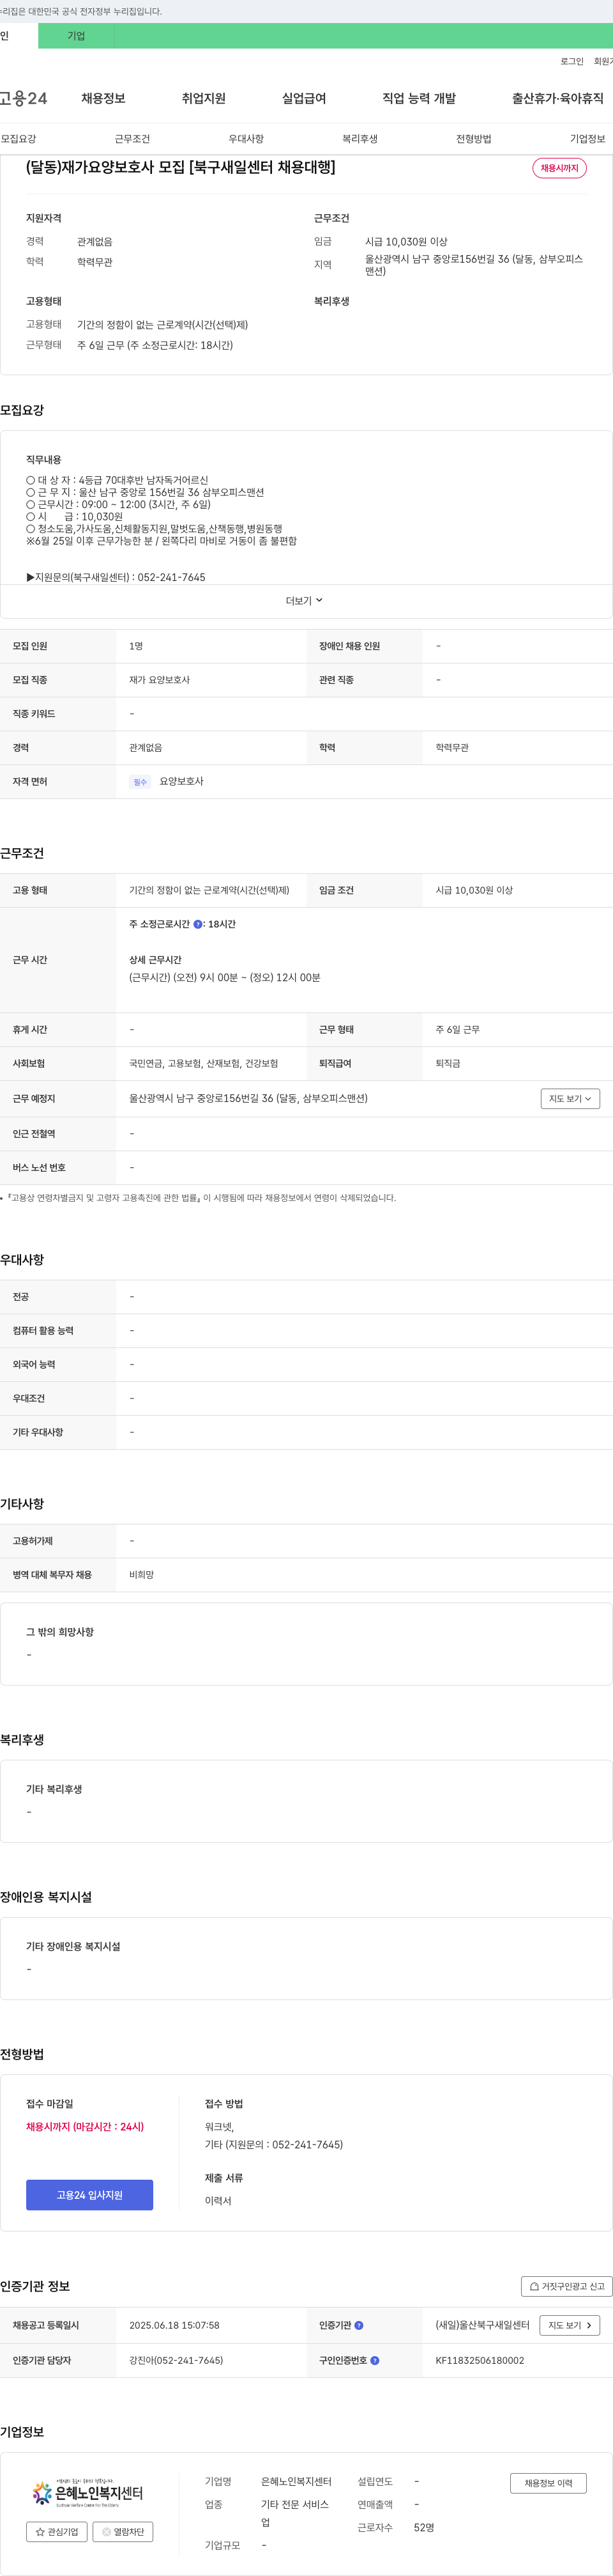Screen dimensions: 613x2576
Task: Click the 제출 서류 value 이력서
Action: point(218,2201)
